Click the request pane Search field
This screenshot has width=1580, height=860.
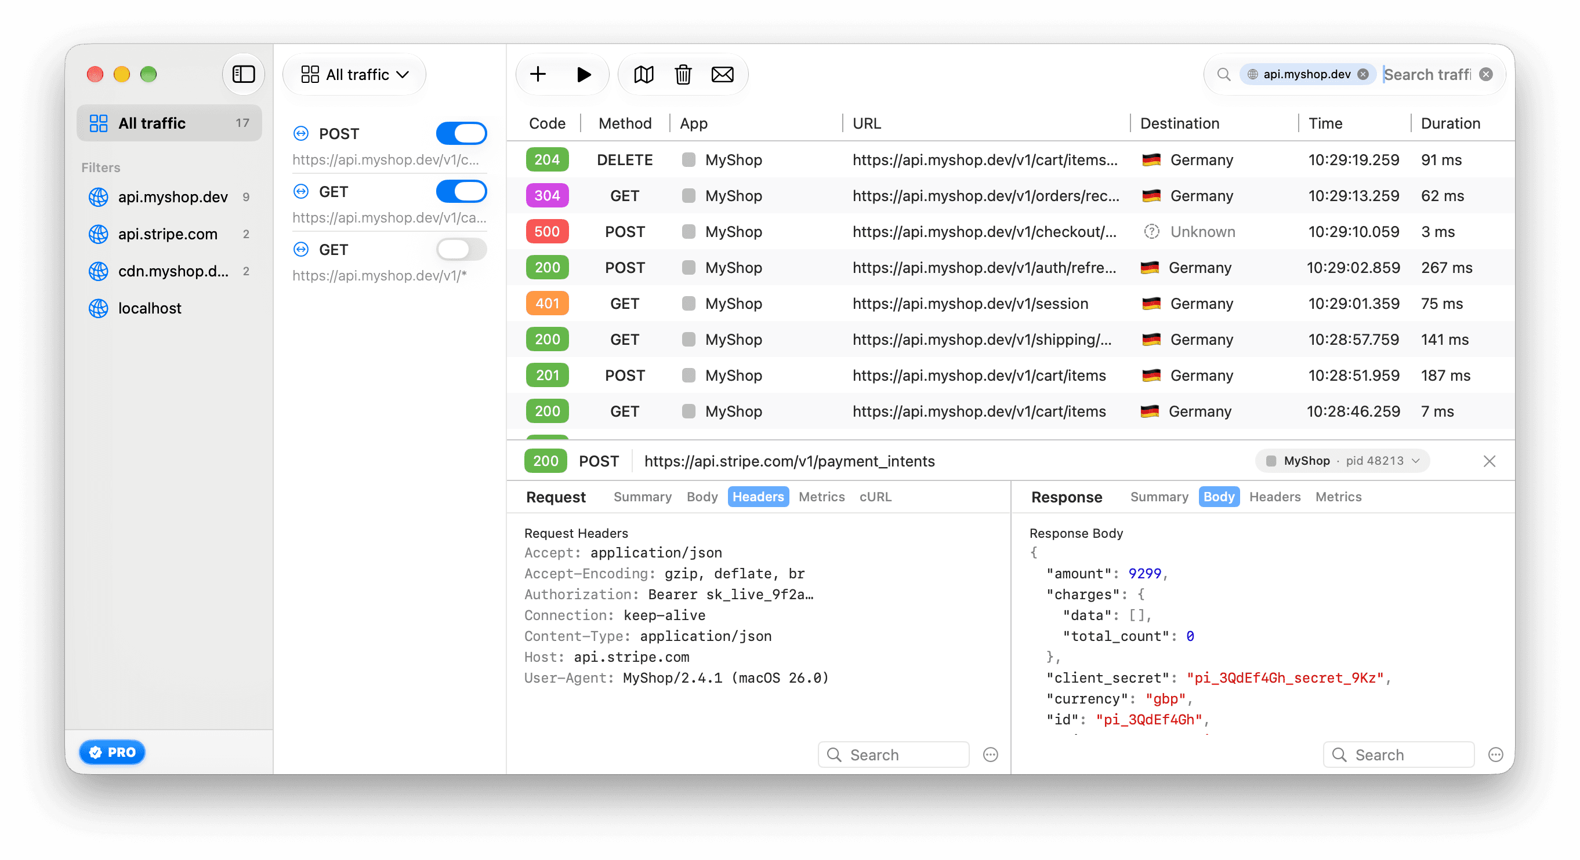click(x=894, y=755)
